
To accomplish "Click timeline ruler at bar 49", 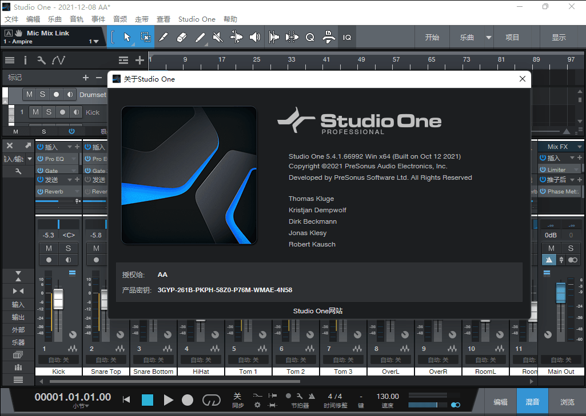I will pos(361,60).
